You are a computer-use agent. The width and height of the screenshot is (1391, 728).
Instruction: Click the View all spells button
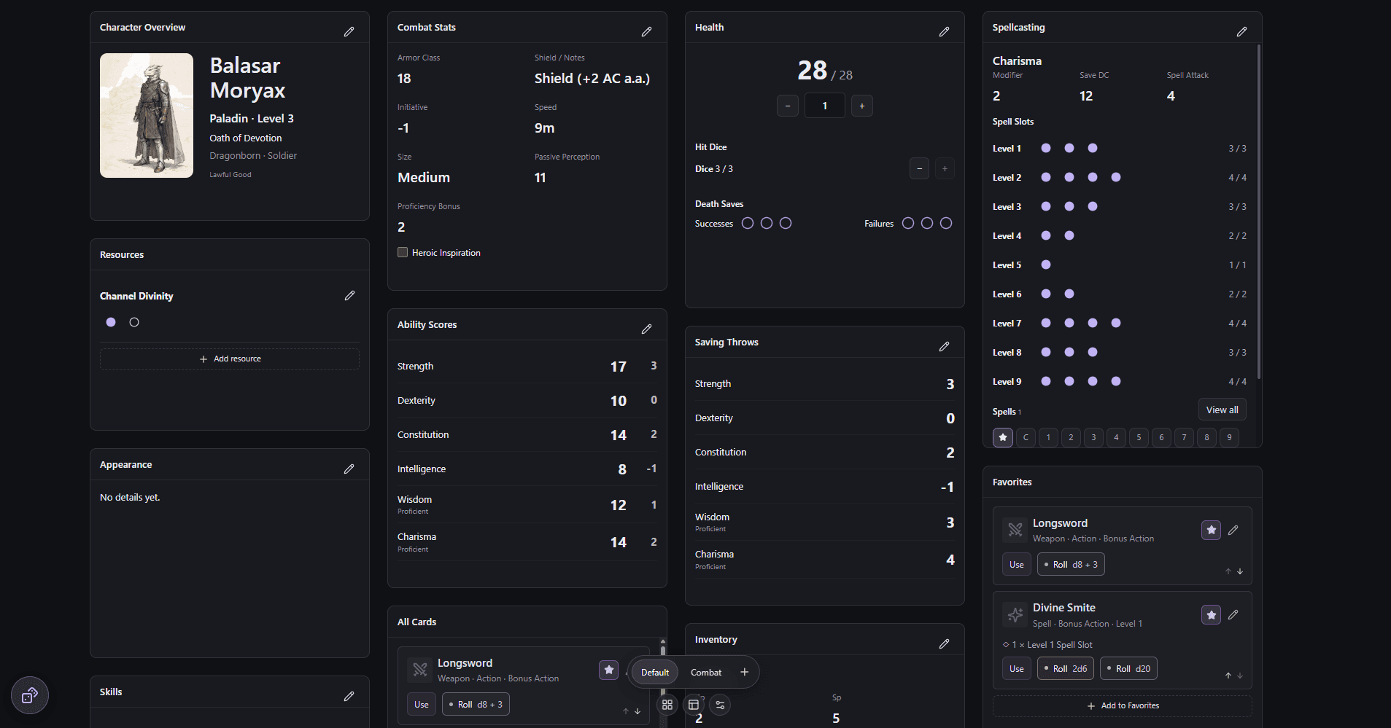[x=1223, y=410]
